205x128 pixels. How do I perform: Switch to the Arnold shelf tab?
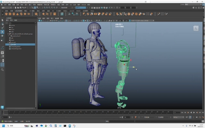pos(72,11)
